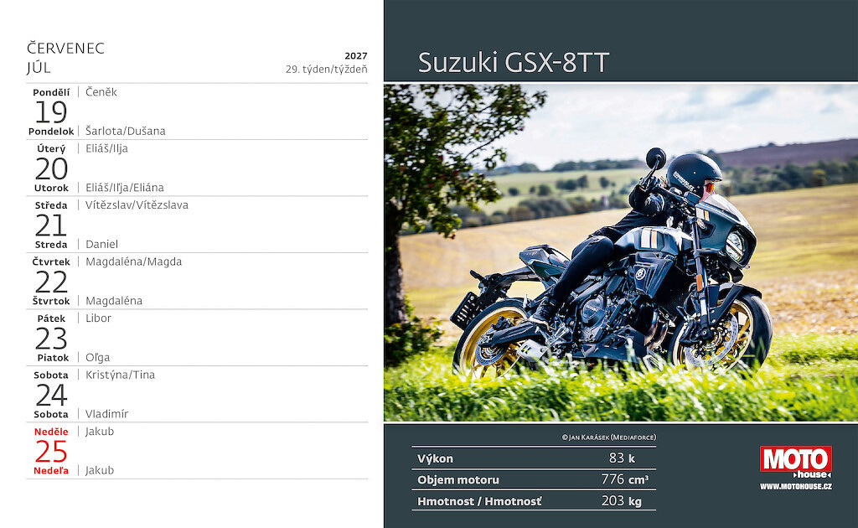The height and width of the screenshot is (528, 858).
Task: Open the www.motohouse.cz link
Action: [796, 486]
